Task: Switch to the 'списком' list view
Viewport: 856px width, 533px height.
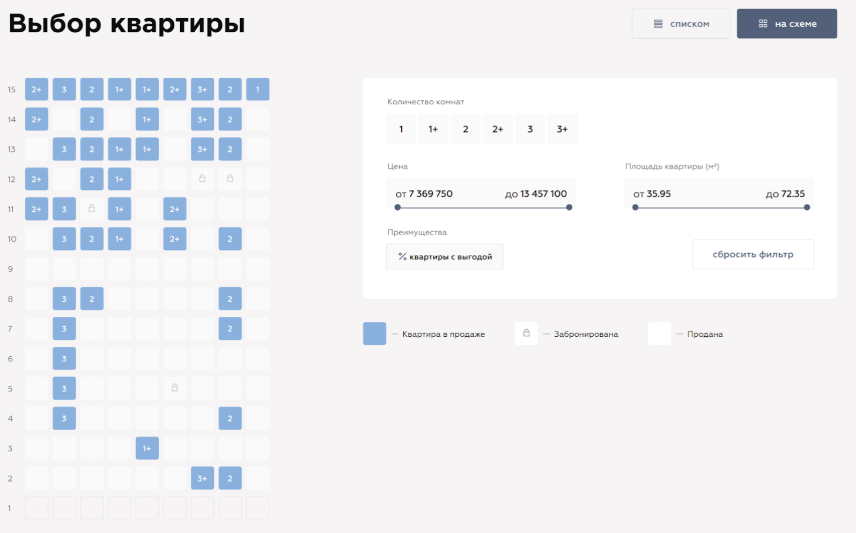Action: pyautogui.click(x=681, y=24)
